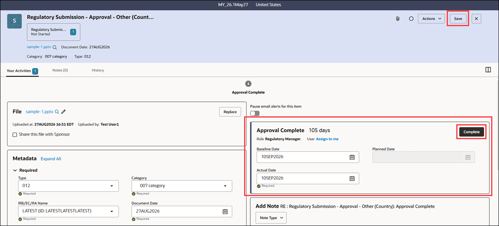Viewport: 499px width, 226px height.
Task: Collapse the Required metadata section
Action: [15, 170]
